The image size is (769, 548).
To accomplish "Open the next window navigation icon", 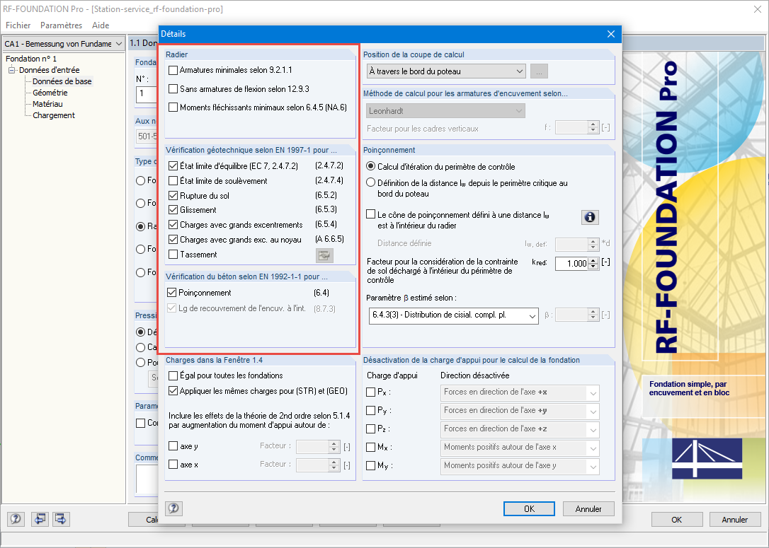I will tap(60, 519).
